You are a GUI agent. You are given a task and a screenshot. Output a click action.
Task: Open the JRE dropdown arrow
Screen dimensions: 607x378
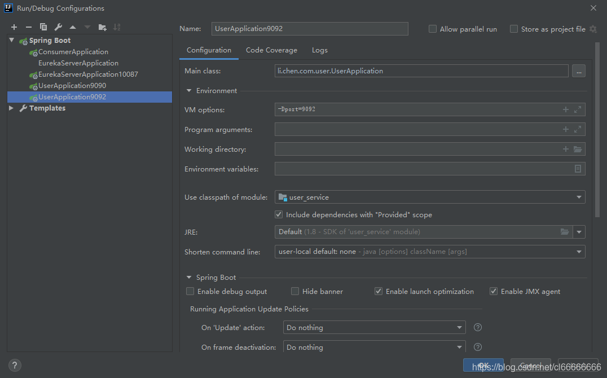pos(579,232)
